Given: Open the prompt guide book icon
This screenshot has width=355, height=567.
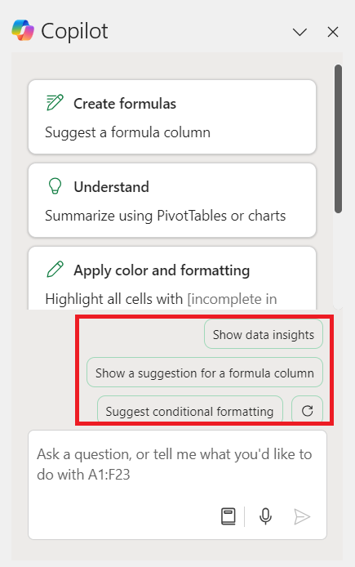Looking at the screenshot, I should click(x=229, y=516).
